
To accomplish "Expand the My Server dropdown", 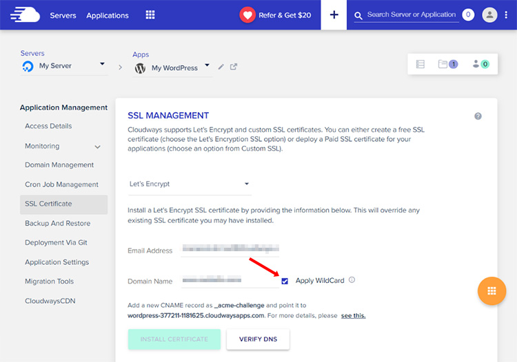I will (102, 64).
